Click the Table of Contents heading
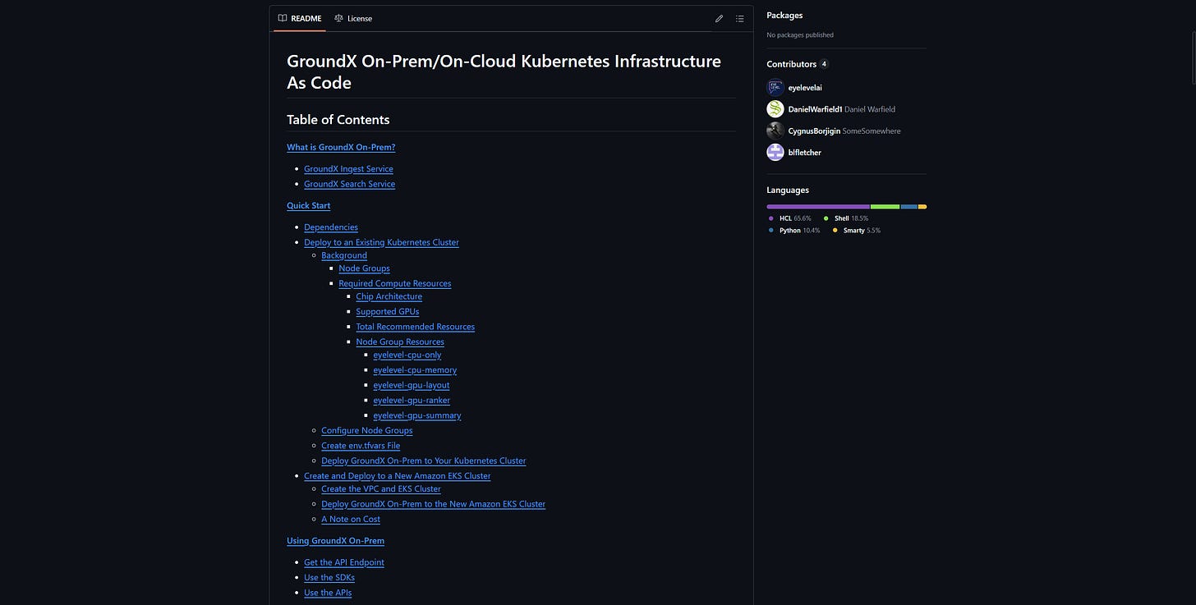This screenshot has height=605, width=1196. tap(338, 120)
